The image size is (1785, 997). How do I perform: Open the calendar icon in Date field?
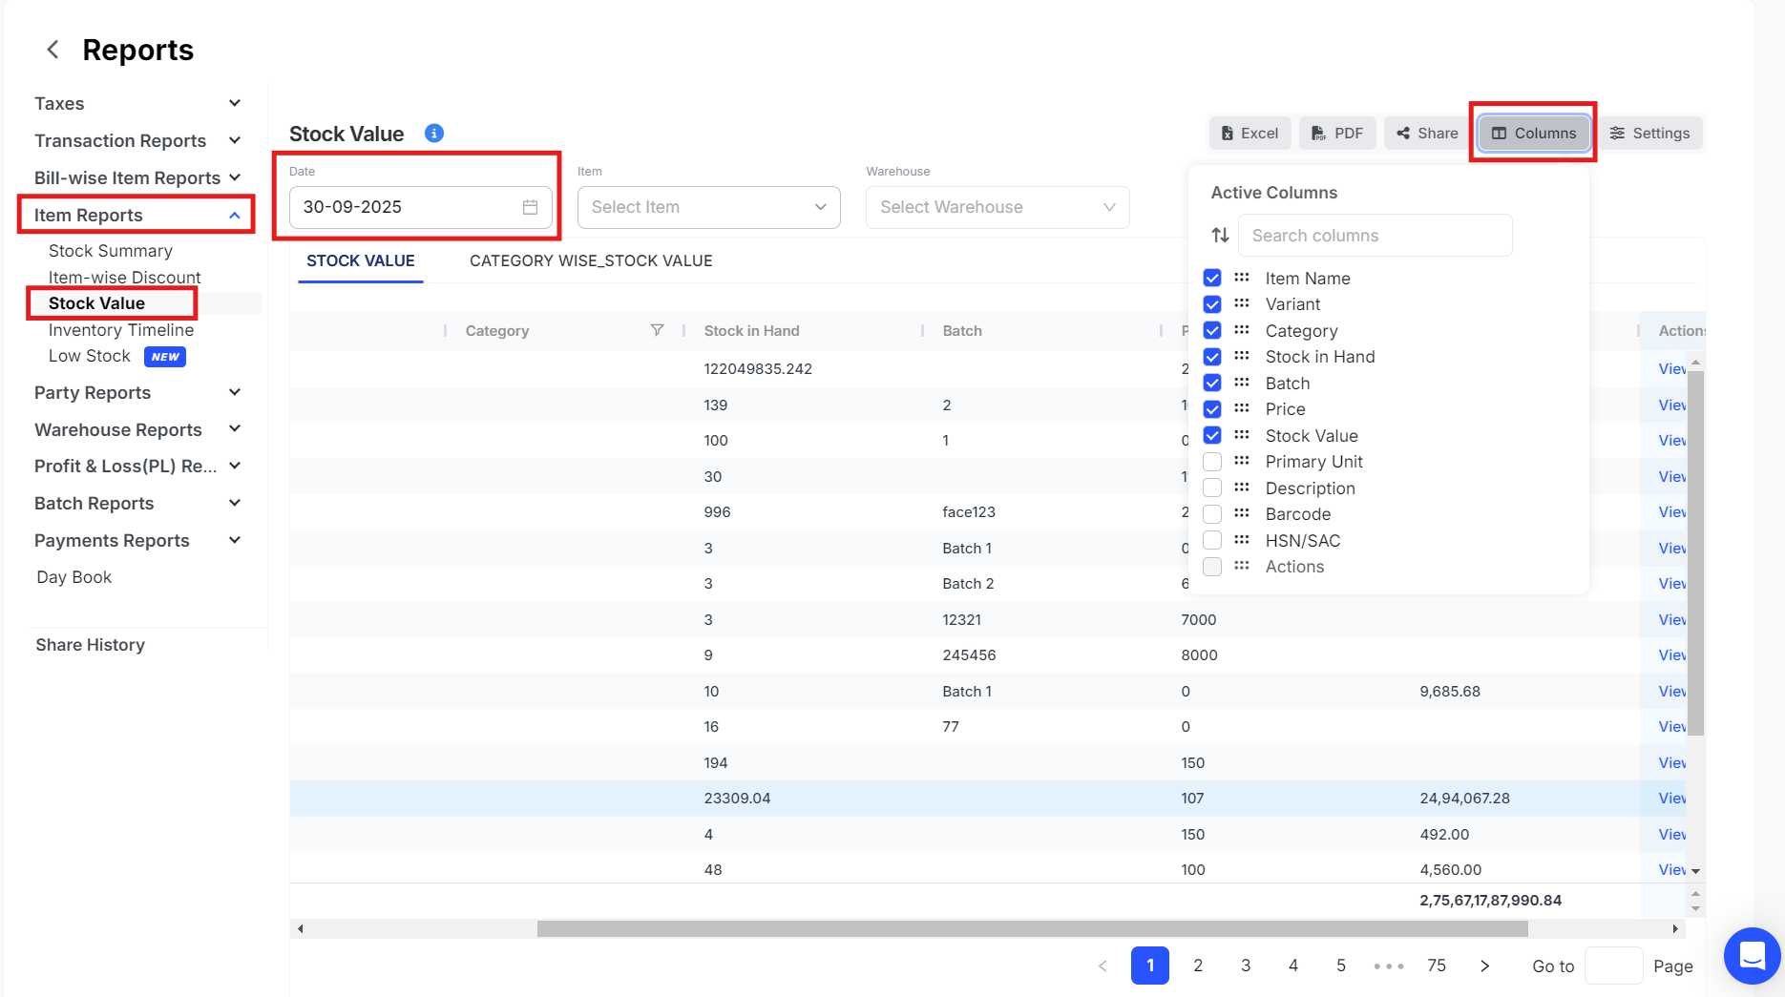[x=530, y=207]
